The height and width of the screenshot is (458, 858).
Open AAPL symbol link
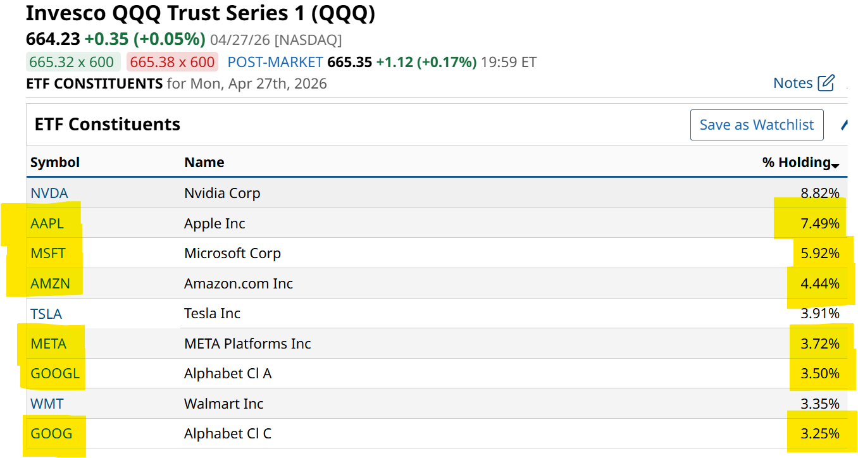(47, 223)
